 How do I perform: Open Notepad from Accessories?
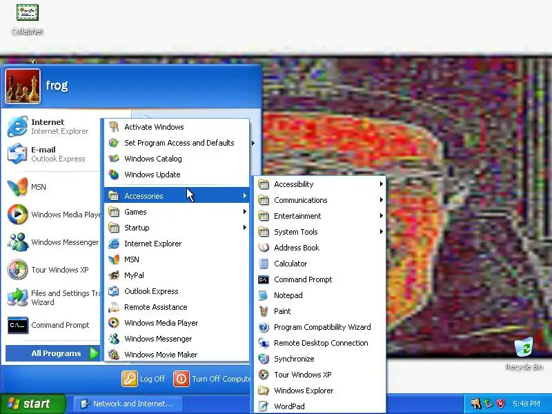pos(319,295)
